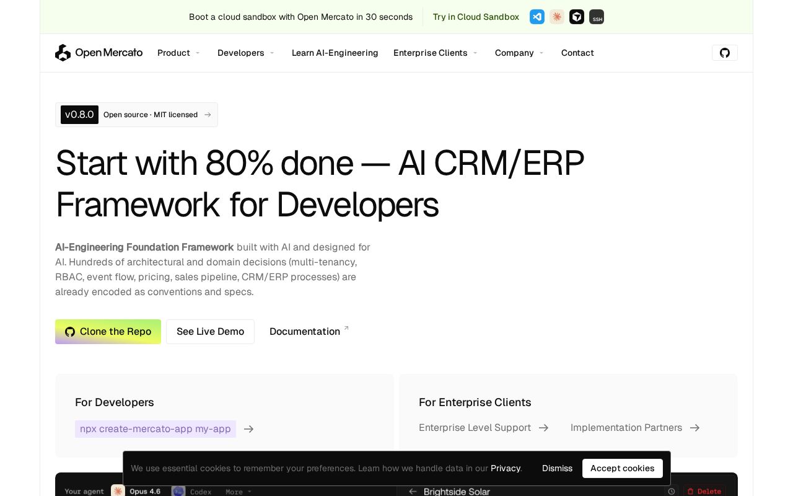The image size is (793, 496).
Task: Open Enterprise Level Support
Action: point(483,428)
